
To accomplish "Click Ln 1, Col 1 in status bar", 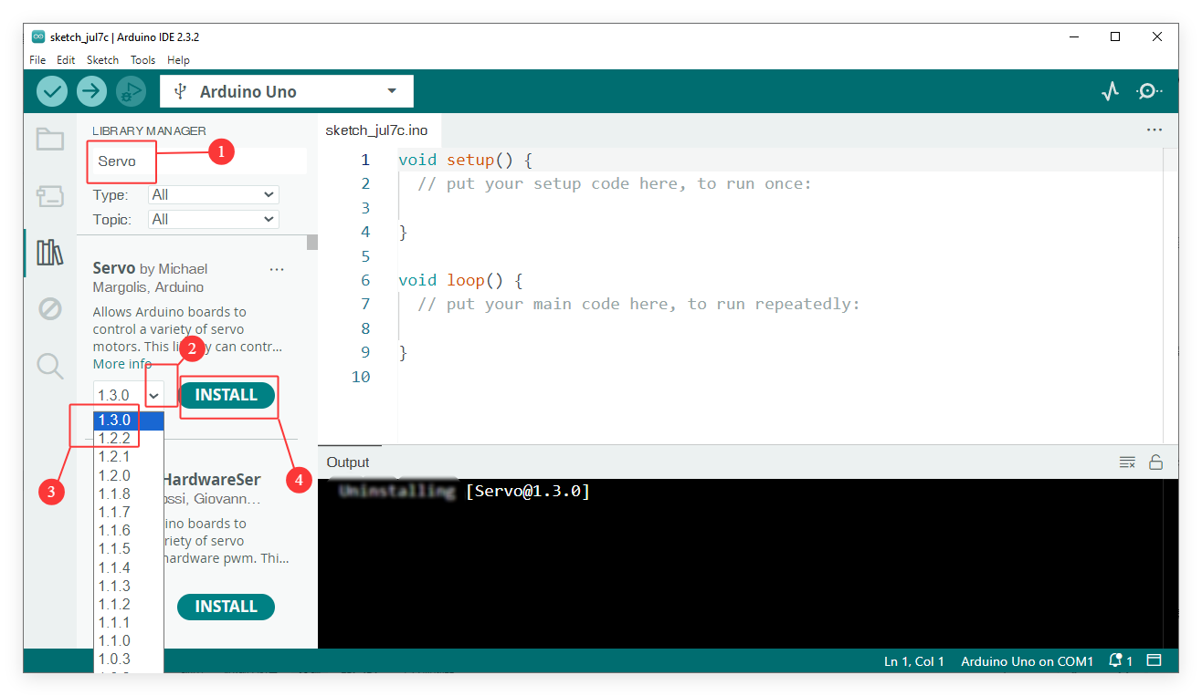I will (914, 661).
